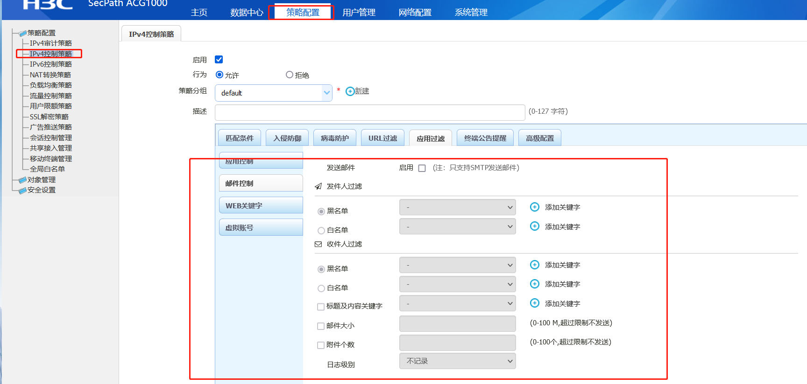Select the WEB关键字 side button
Image resolution: width=807 pixels, height=384 pixels.
[261, 206]
